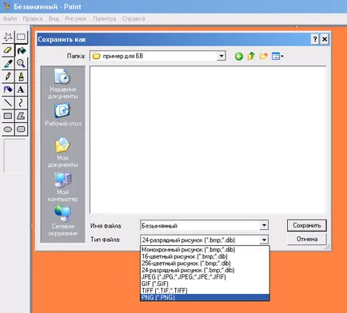This screenshot has width=347, height=313.
Task: Create a new folder in the dialog
Action: pyautogui.click(x=263, y=56)
